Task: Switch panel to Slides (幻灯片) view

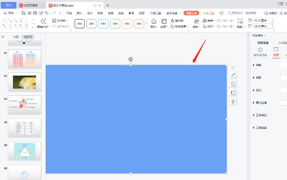Action: pos(28,37)
